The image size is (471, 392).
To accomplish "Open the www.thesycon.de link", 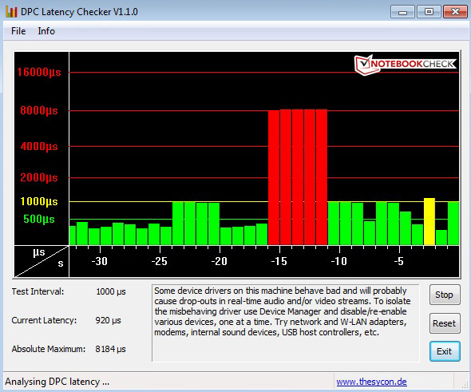I will pos(371,382).
